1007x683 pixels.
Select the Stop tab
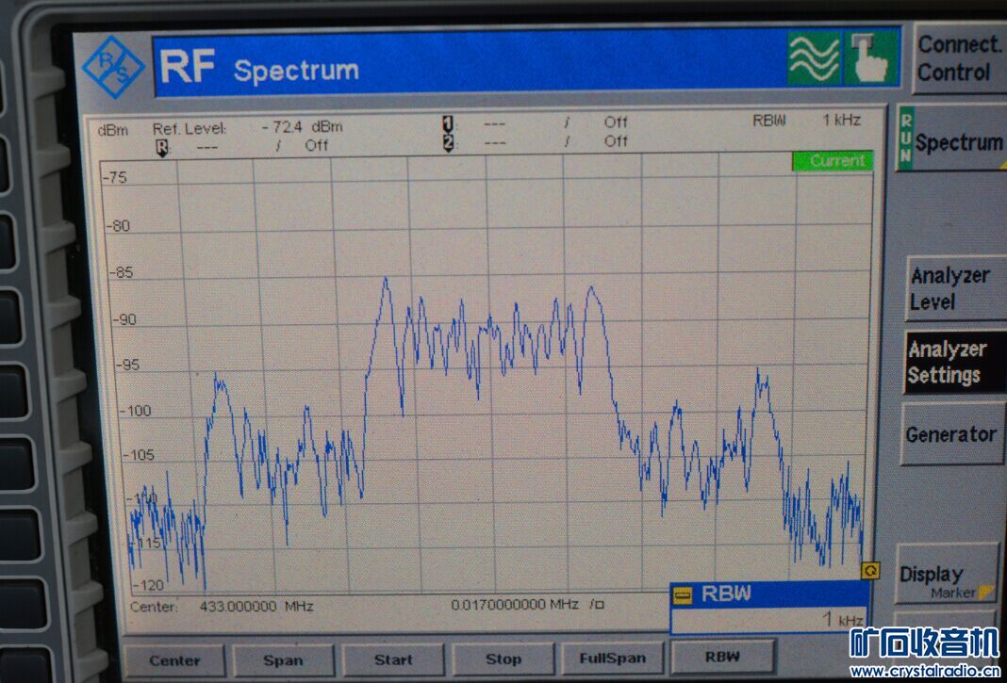coord(503,659)
